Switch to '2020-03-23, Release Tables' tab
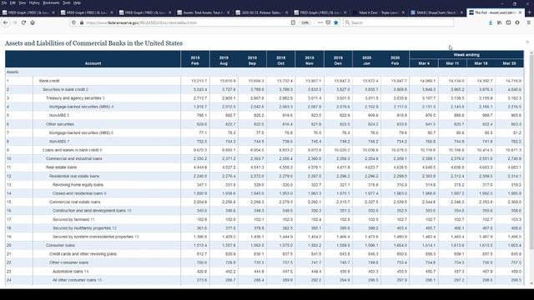The height and width of the screenshot is (300, 534). coord(261,12)
